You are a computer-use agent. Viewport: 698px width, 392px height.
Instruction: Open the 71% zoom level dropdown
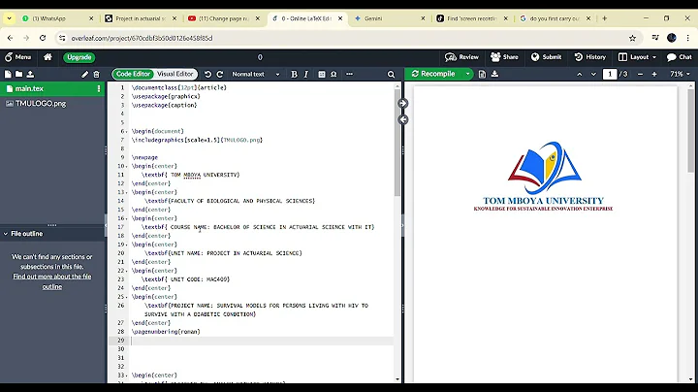point(680,74)
